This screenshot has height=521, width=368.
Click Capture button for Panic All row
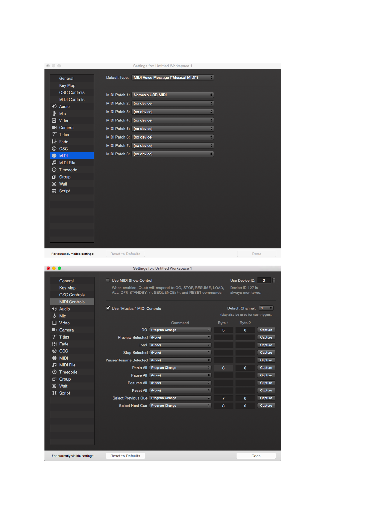click(266, 368)
